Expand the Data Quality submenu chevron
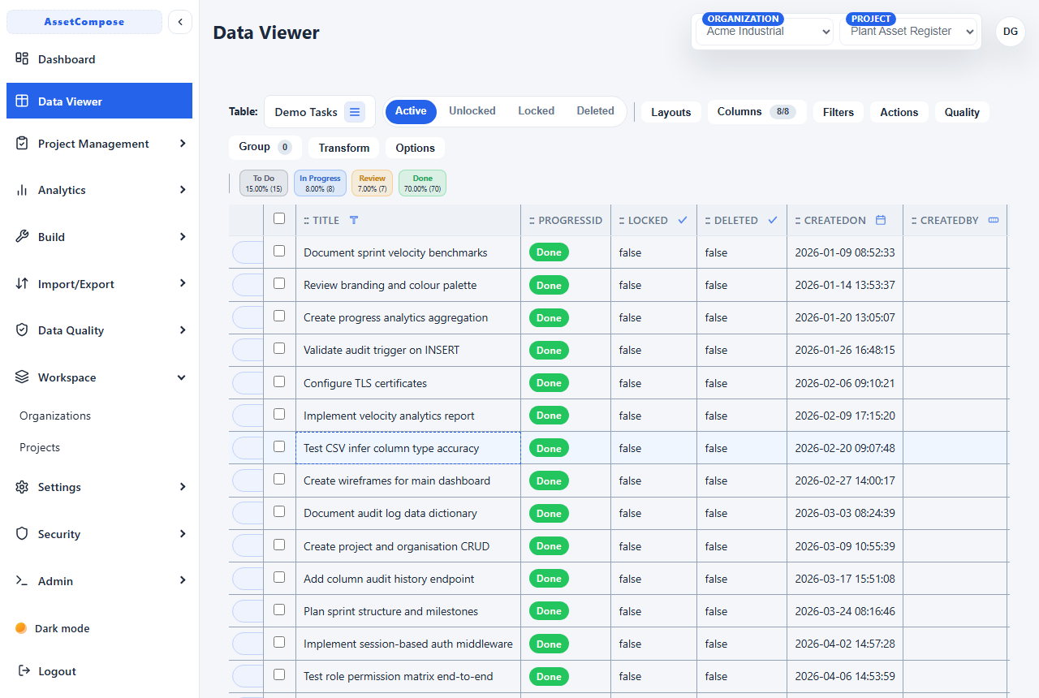The image size is (1039, 698). 182,330
